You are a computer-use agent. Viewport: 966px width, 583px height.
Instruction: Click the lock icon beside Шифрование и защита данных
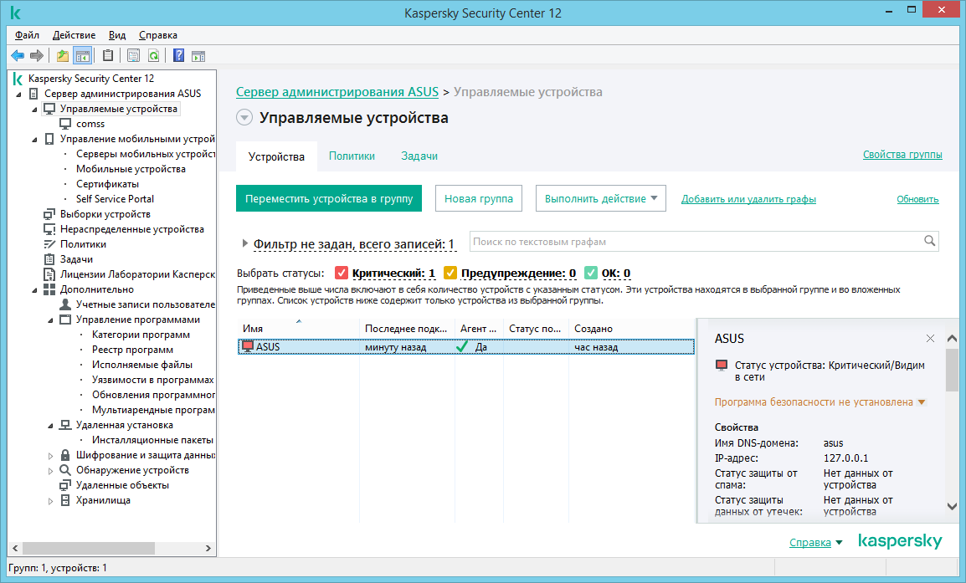(65, 455)
